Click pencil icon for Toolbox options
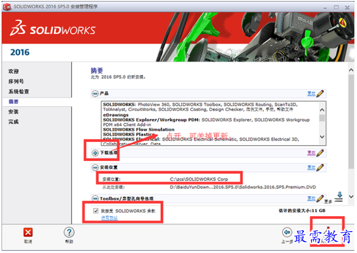 (x=320, y=199)
